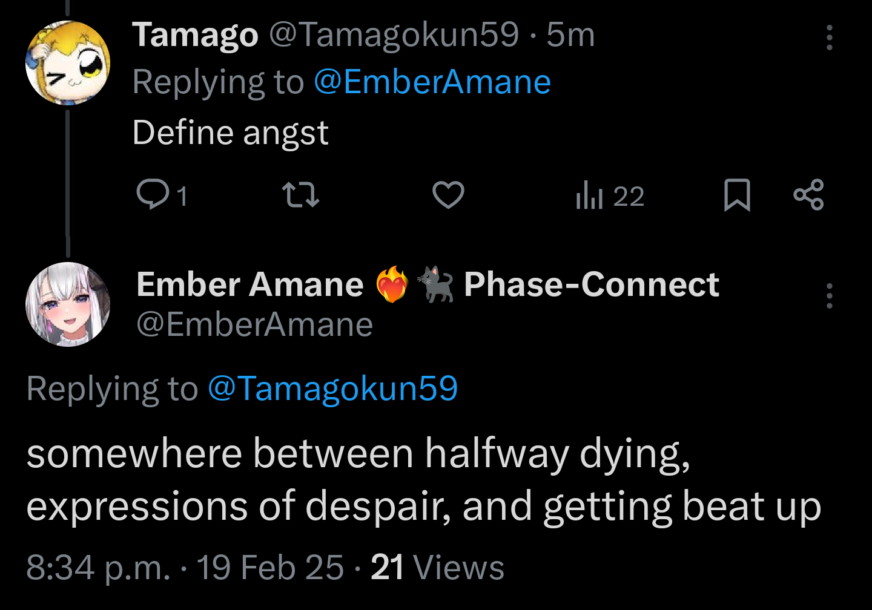Share Tamago's tweet
The image size is (872, 610).
pyautogui.click(x=808, y=195)
